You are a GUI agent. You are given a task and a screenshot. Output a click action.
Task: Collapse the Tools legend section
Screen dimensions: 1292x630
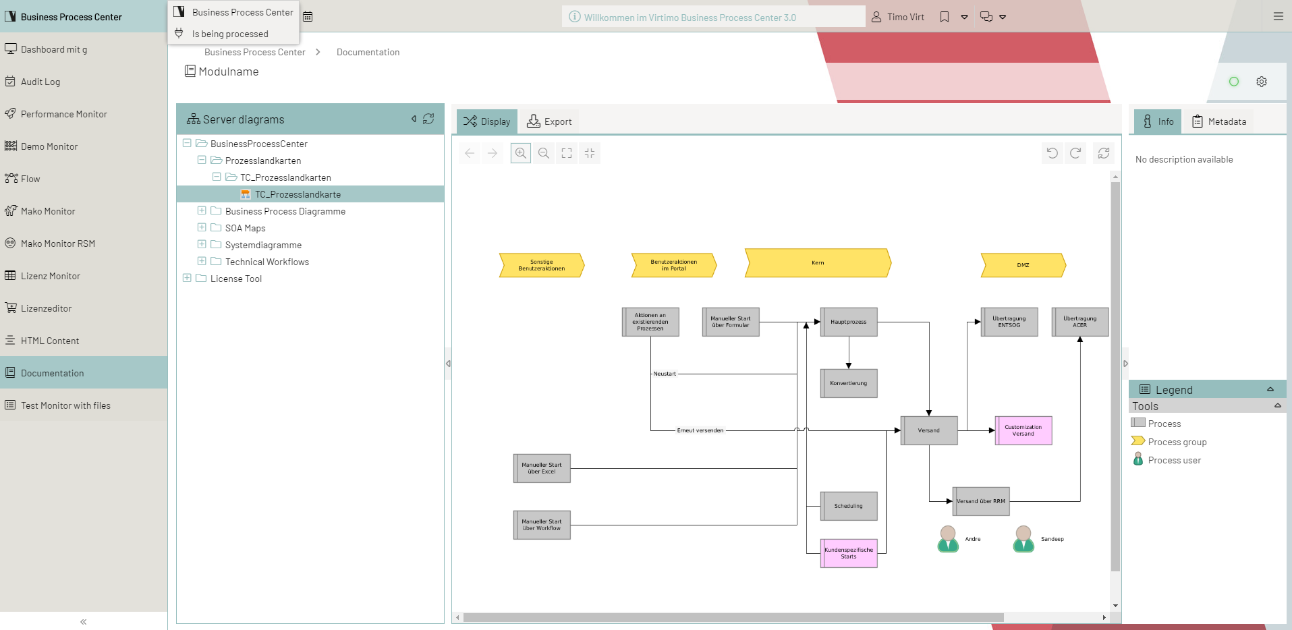coord(1276,405)
